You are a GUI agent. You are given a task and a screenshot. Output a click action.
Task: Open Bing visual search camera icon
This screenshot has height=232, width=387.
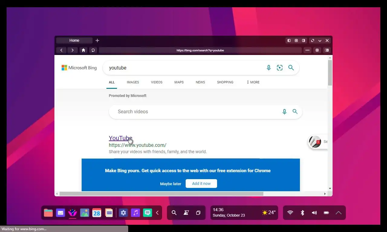(x=280, y=68)
